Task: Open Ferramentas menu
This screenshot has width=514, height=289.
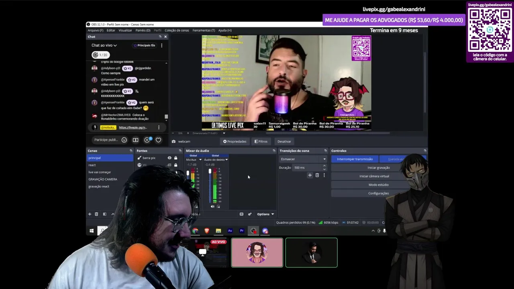Action: 204,31
